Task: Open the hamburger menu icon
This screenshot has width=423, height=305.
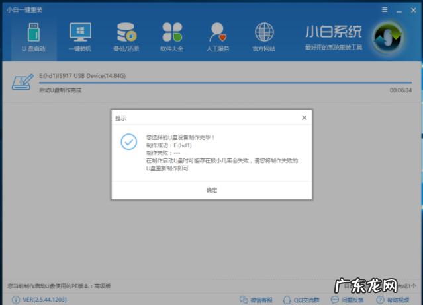Action: [385, 10]
